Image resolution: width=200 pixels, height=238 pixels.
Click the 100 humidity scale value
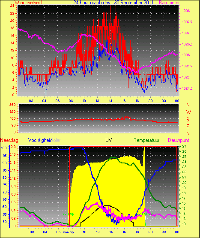pyautogui.click(x=4, y=148)
